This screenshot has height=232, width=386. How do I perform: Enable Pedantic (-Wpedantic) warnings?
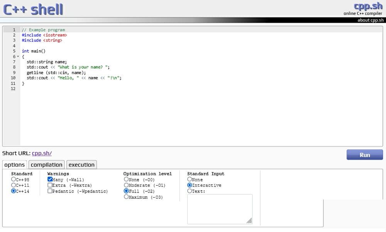(x=50, y=191)
